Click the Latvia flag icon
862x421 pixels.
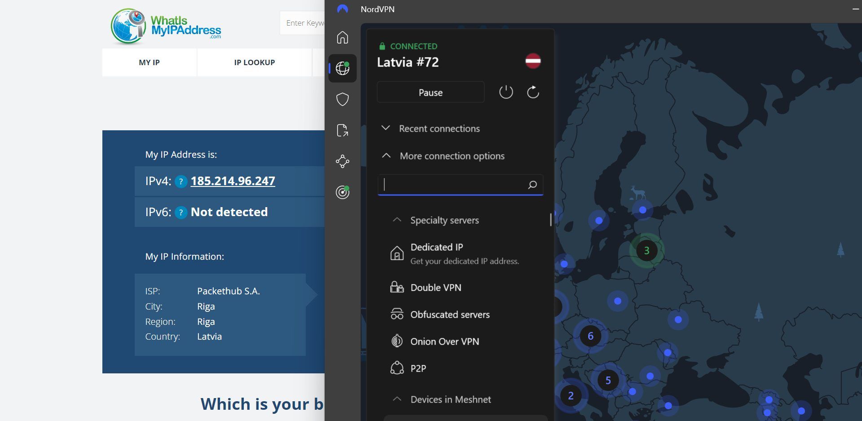point(533,61)
